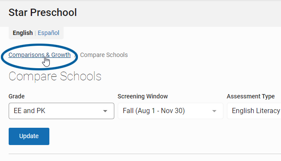
Task: Click the divider between English and Español
Action: (x=36, y=33)
